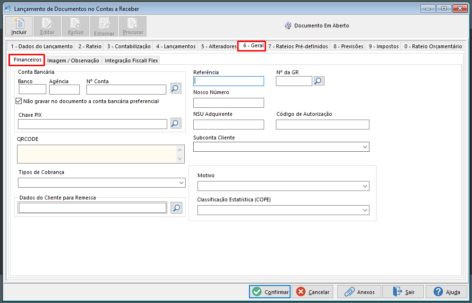Click the Nº da GR input field
The width and height of the screenshot is (472, 303).
click(x=294, y=81)
